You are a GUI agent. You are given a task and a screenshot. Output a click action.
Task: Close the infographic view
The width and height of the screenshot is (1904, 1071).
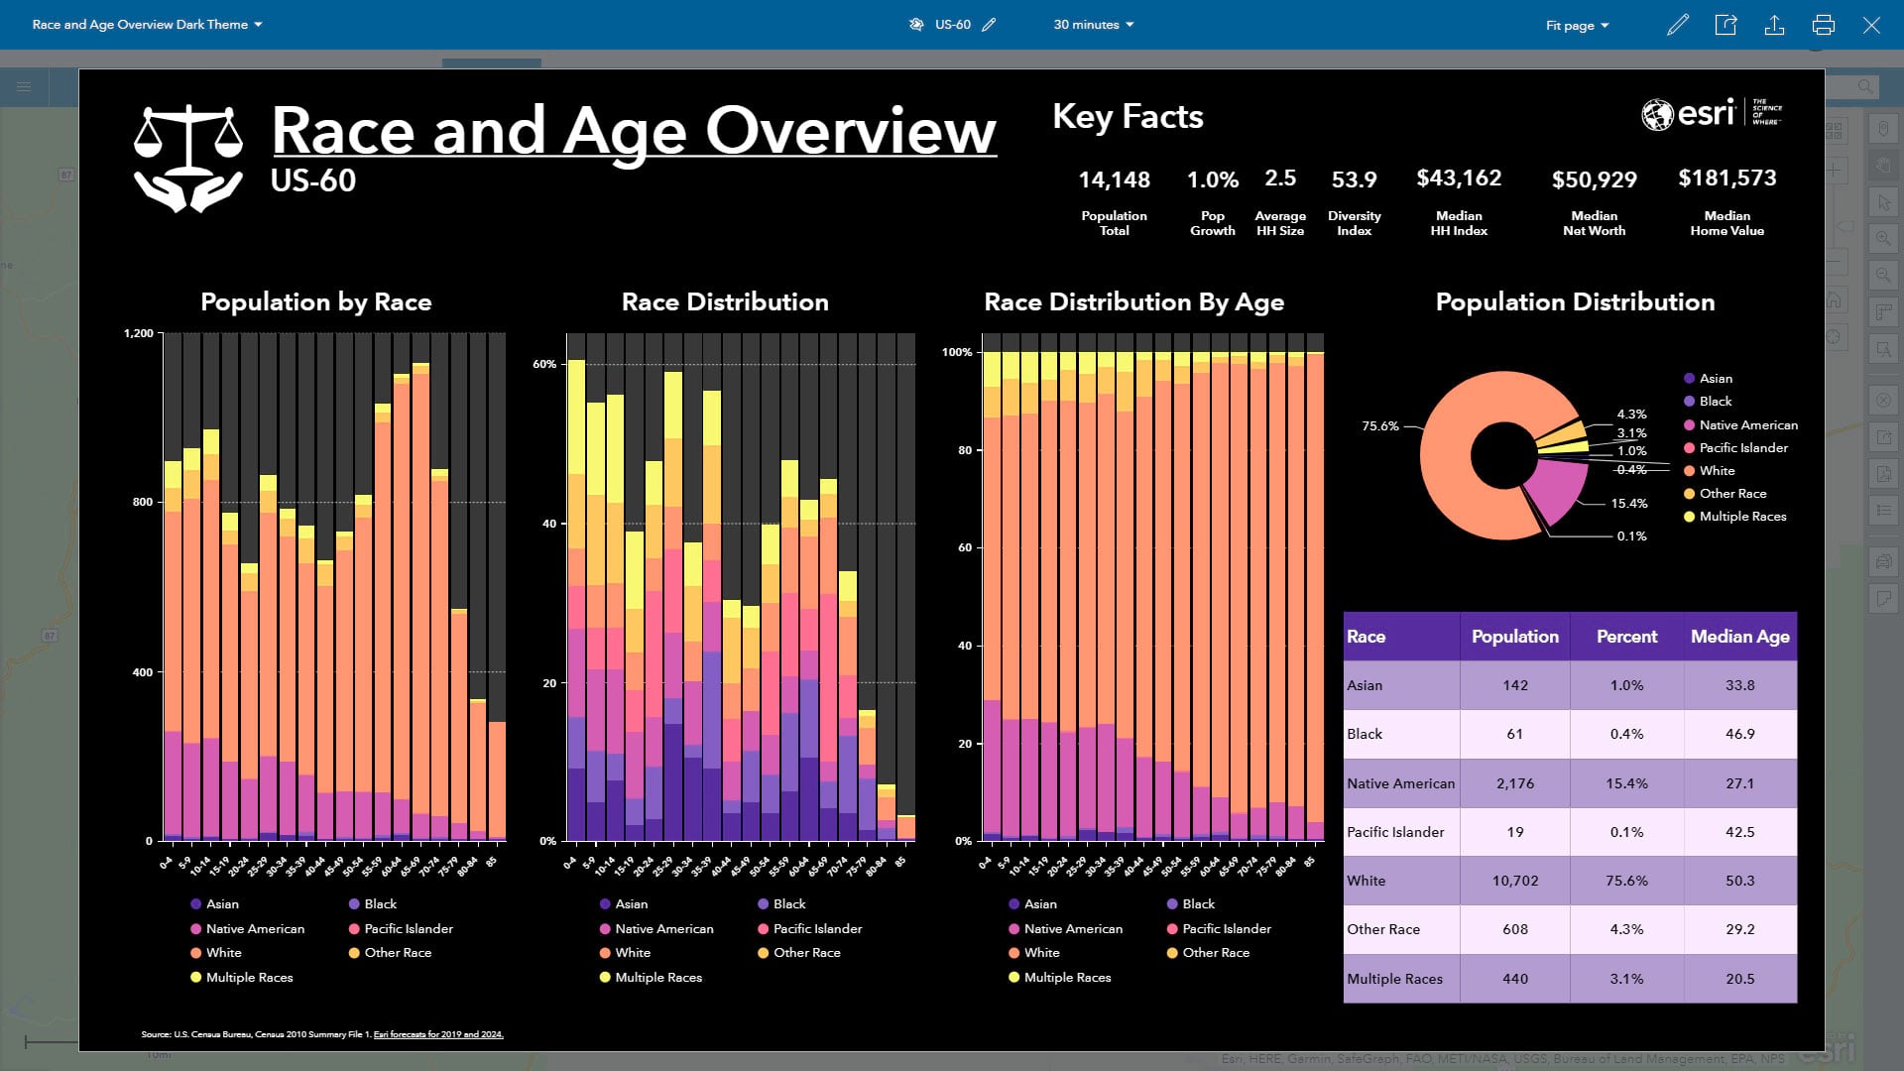coord(1871,25)
